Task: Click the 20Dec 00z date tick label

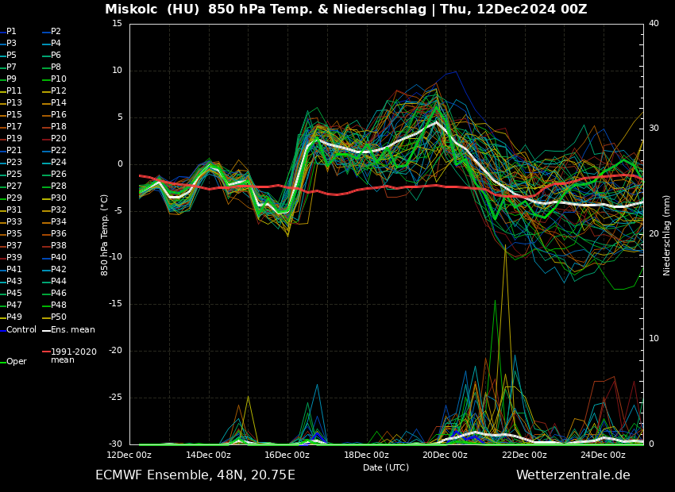Action: click(445, 455)
